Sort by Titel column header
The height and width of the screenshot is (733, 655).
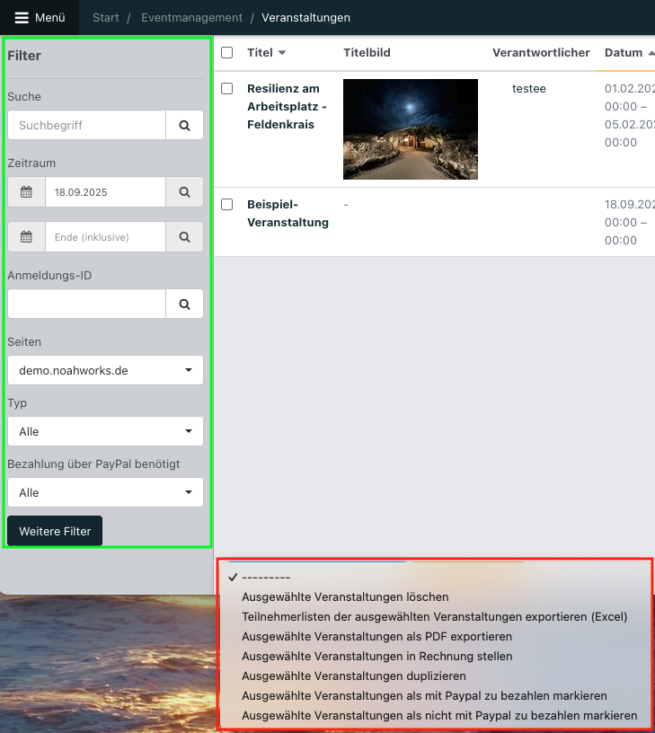pyautogui.click(x=260, y=53)
